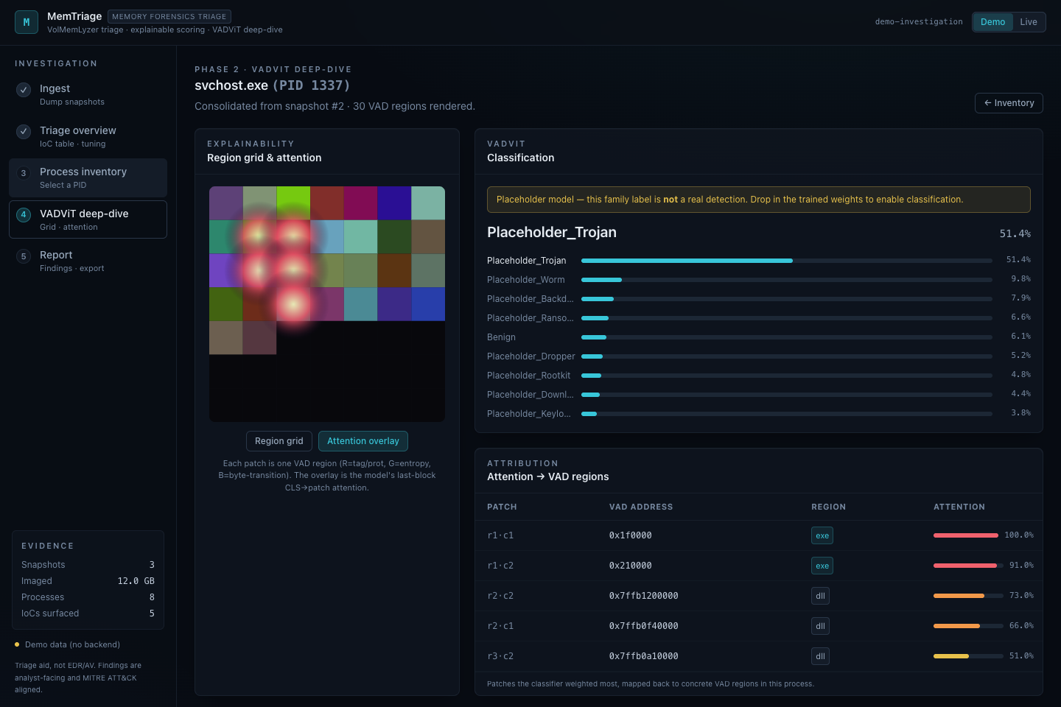Click the bright blue patch in grid

click(x=428, y=304)
